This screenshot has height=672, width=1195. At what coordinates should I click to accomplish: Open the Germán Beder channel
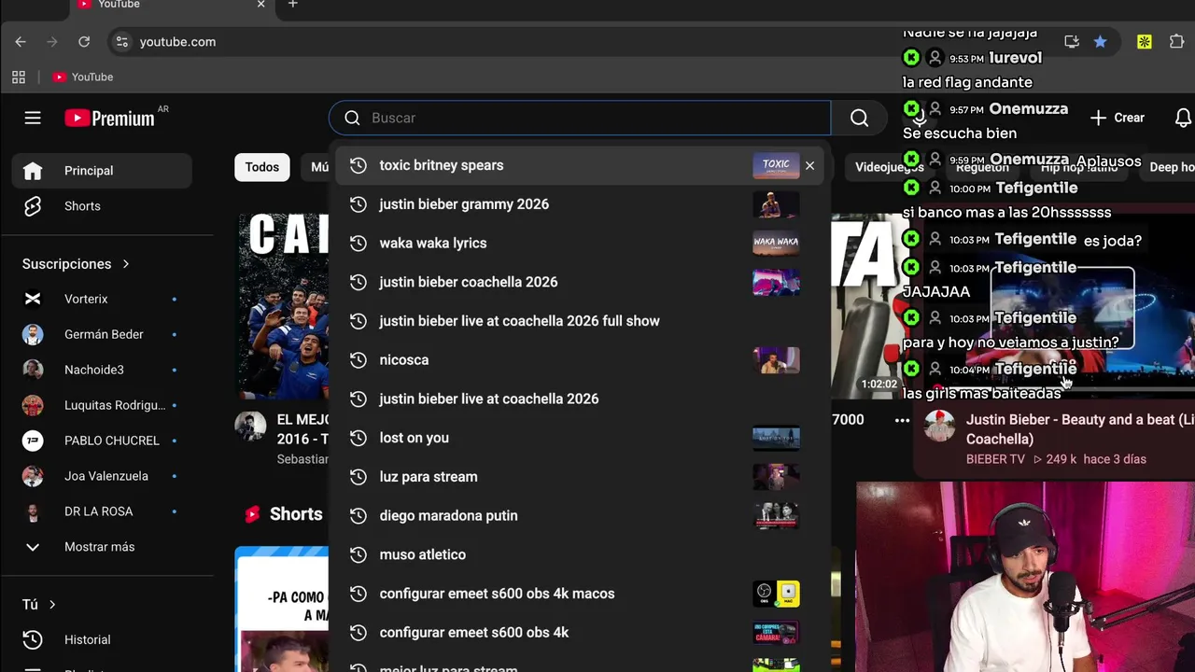coord(102,334)
